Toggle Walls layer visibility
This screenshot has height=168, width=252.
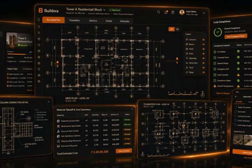tap(203, 49)
